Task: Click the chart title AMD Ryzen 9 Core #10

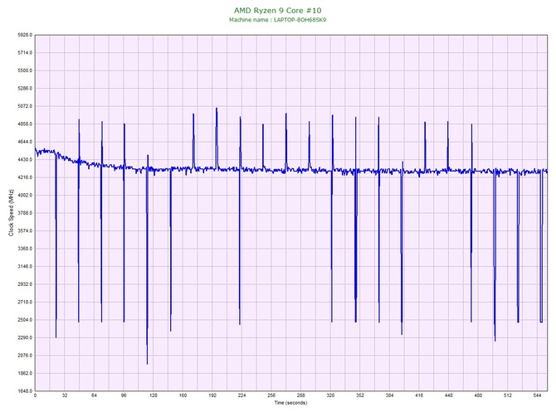Action: click(x=278, y=10)
